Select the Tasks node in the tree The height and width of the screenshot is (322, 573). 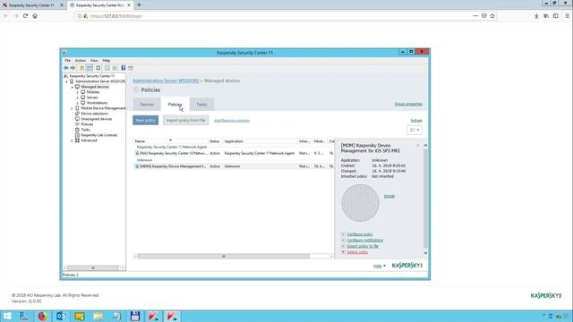click(x=85, y=130)
